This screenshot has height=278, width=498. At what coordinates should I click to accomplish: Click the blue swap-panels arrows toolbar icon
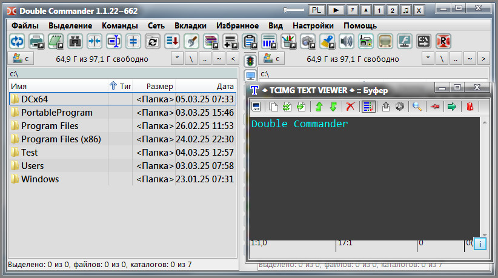point(17,41)
